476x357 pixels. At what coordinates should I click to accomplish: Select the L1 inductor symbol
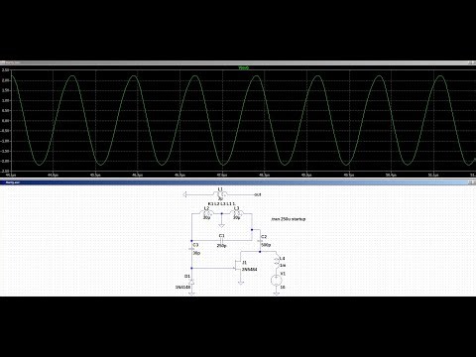220,194
